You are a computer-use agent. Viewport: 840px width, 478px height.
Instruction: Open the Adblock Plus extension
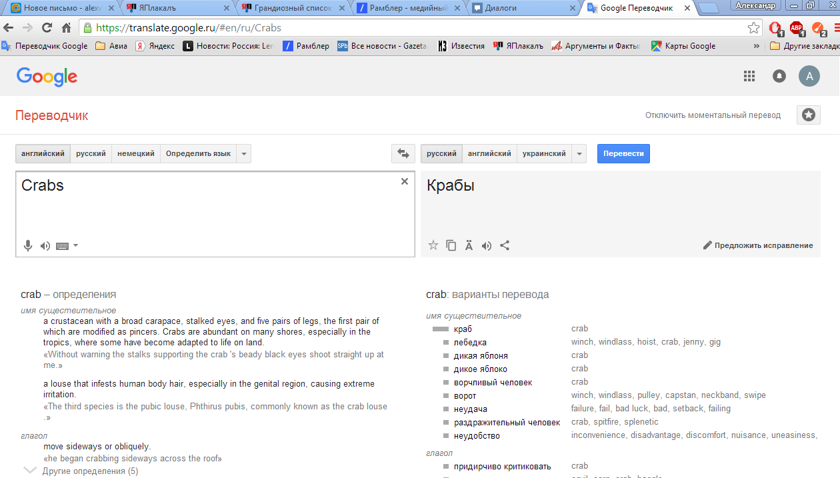(x=797, y=28)
